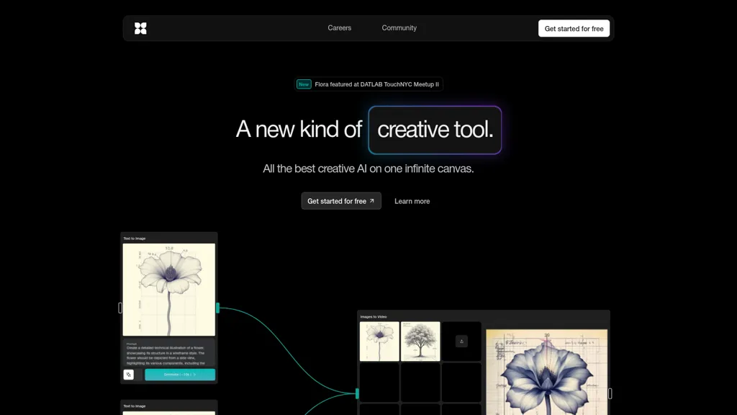Click the teal Generate button
Viewport: 737px width, 415px height.
(180, 375)
